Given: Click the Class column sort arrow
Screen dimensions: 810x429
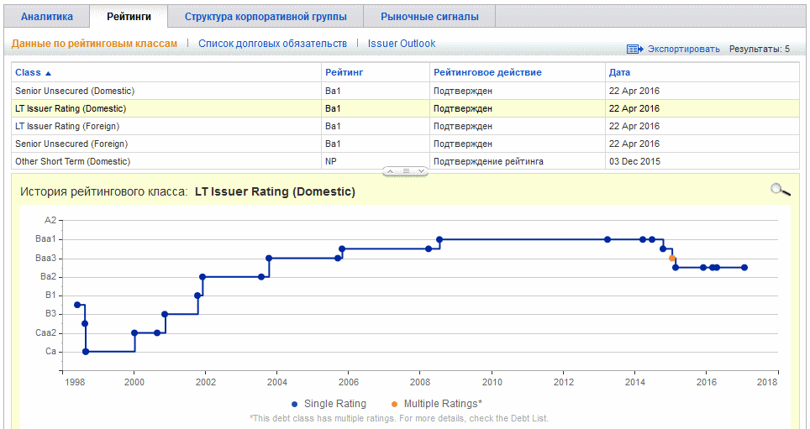Looking at the screenshot, I should [x=48, y=73].
